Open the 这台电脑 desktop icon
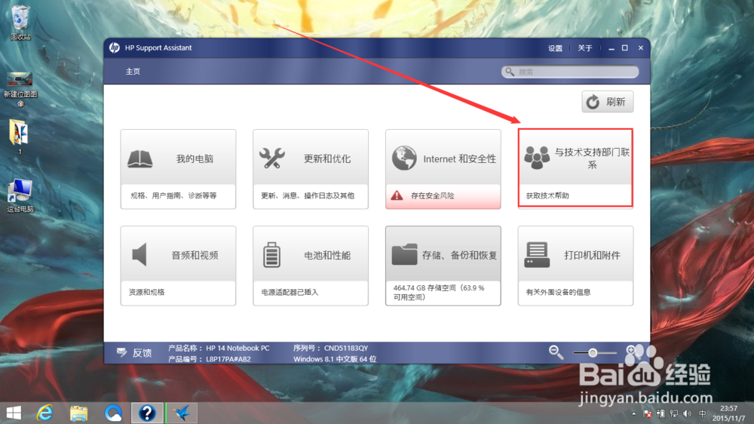 click(20, 196)
